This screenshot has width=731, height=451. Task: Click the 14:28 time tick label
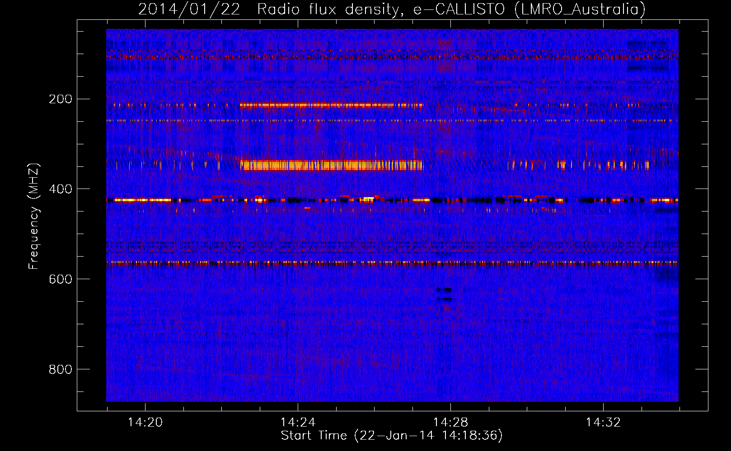451,423
